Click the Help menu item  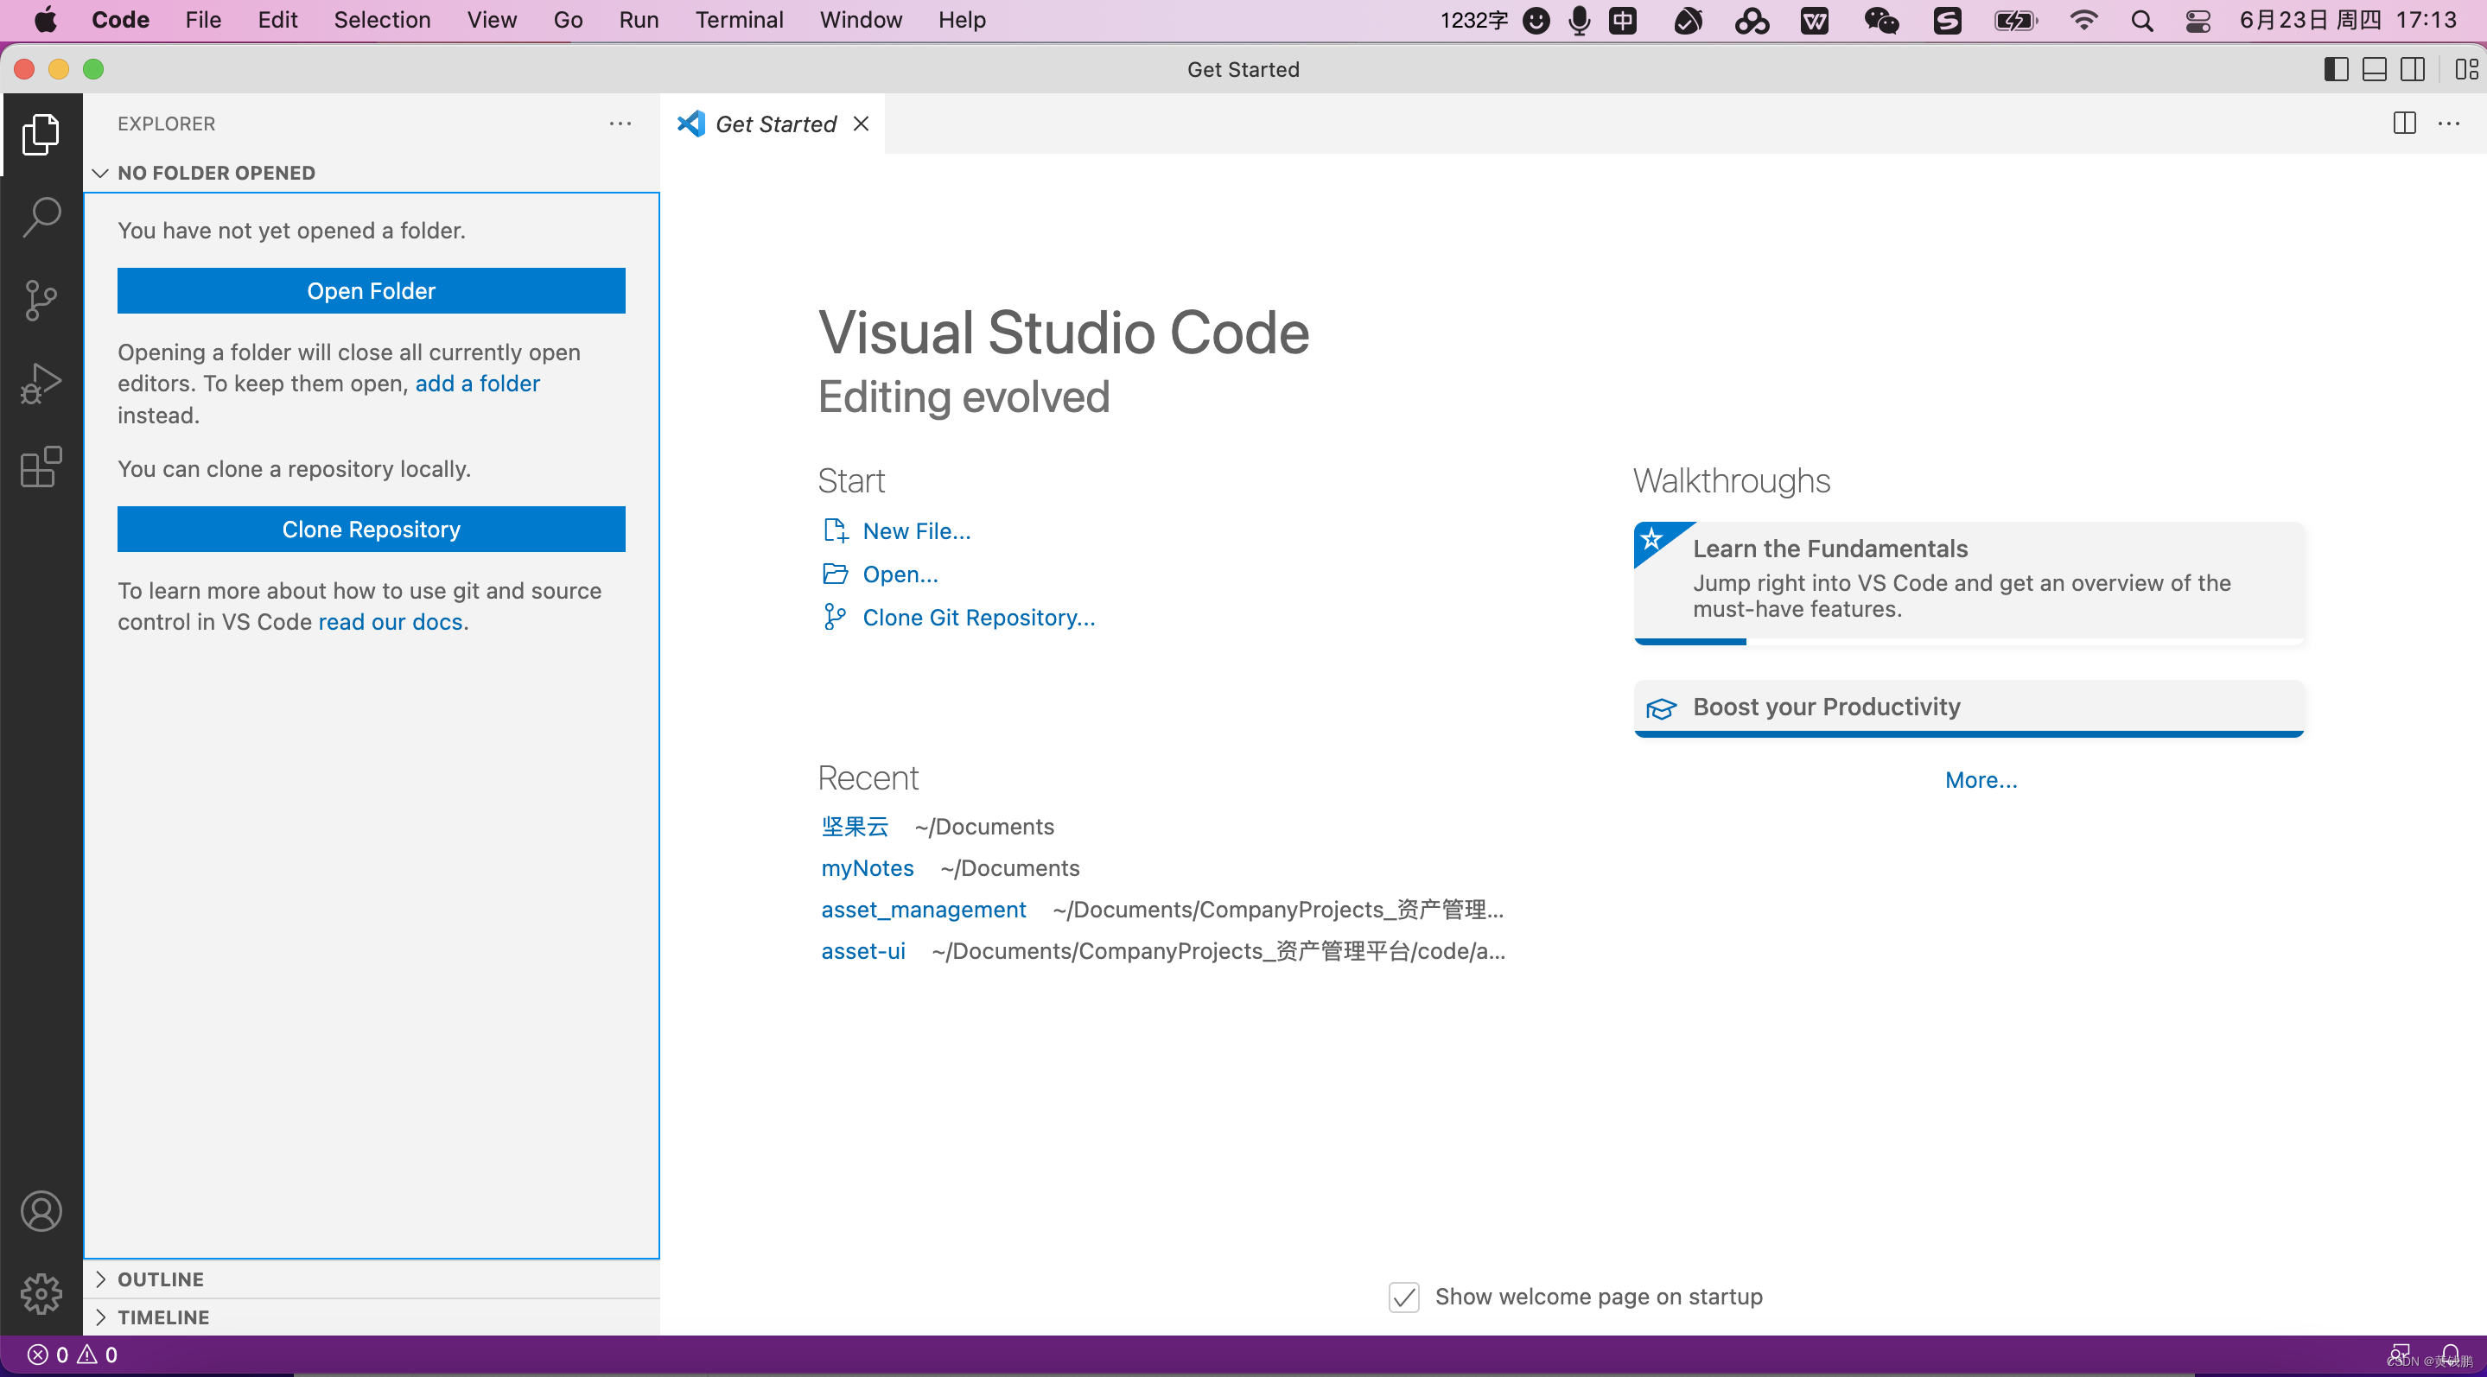pos(960,19)
